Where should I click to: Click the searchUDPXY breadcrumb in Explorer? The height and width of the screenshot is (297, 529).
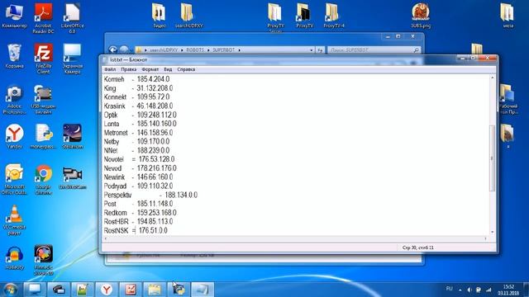click(164, 49)
